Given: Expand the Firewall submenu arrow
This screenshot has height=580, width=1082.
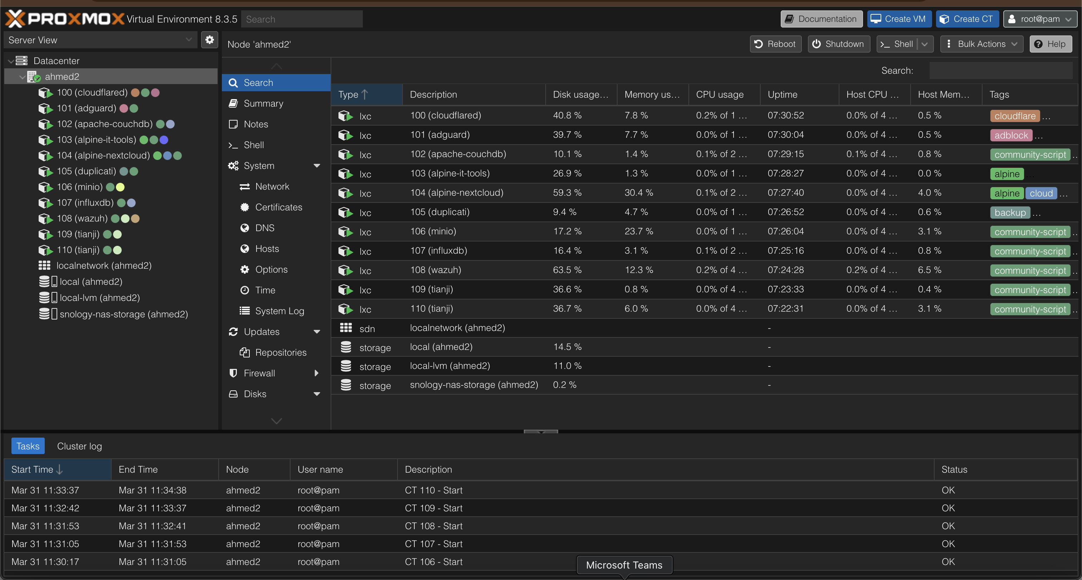Looking at the screenshot, I should 317,373.
